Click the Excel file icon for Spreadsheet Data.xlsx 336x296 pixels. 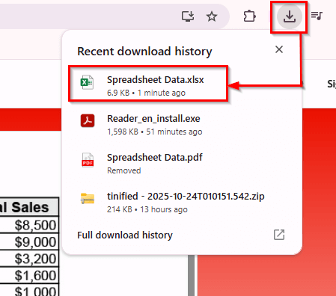[x=87, y=82]
